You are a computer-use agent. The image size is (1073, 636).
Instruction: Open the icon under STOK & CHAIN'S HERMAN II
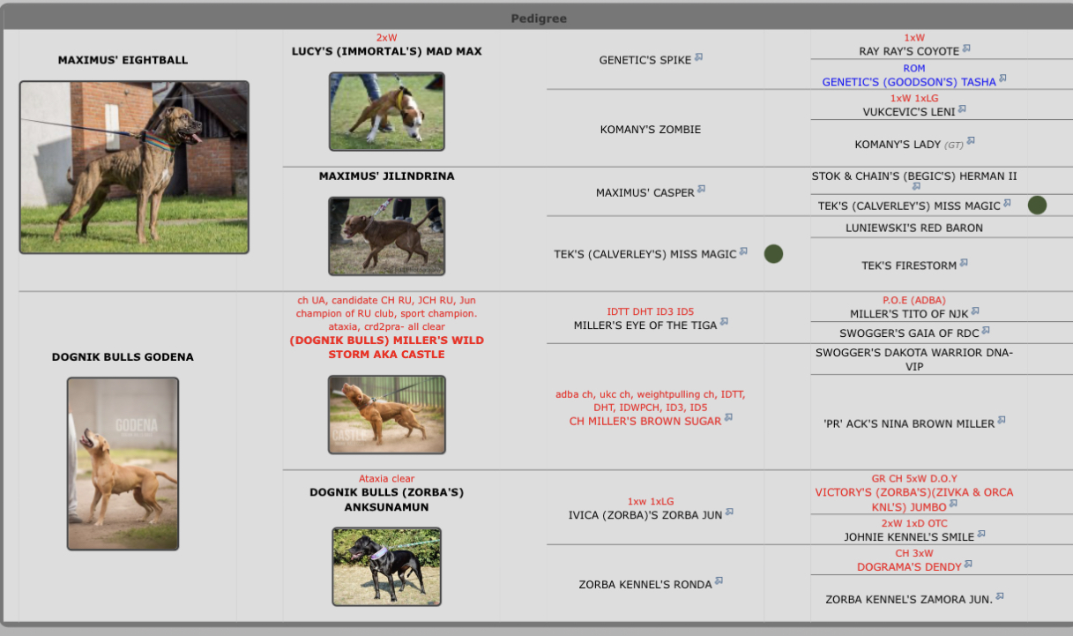click(x=916, y=187)
